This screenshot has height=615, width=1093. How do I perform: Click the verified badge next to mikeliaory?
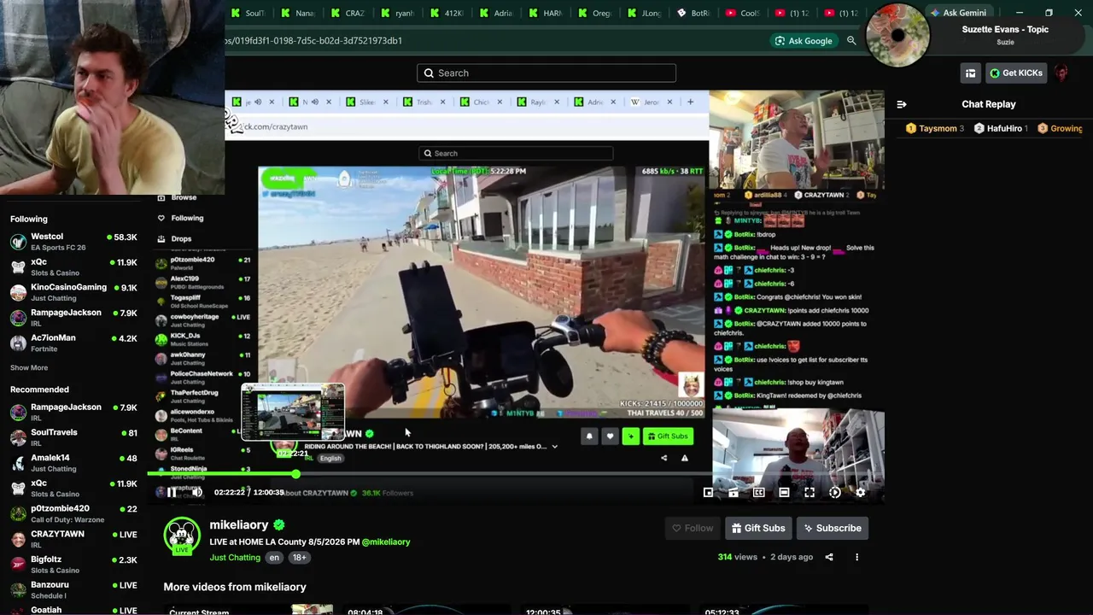click(279, 524)
